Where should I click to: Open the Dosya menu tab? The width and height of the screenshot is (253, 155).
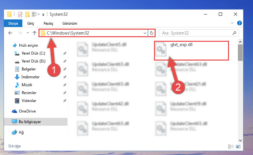[x=13, y=23]
